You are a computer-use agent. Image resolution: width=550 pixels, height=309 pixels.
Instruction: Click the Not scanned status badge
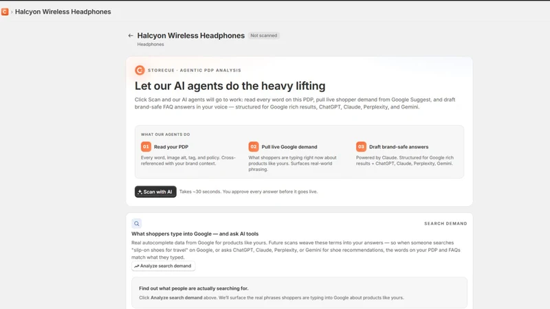point(264,36)
